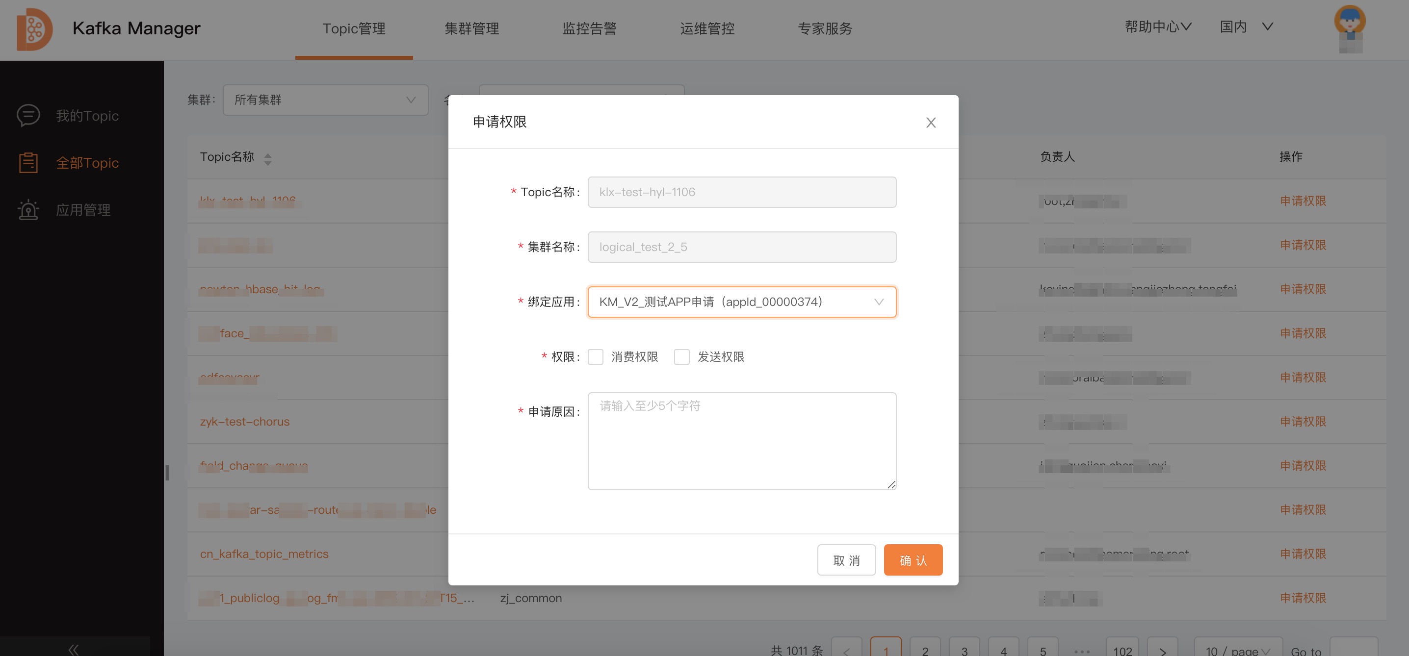
Task: Check the 发送权限 checkbox
Action: (x=681, y=357)
